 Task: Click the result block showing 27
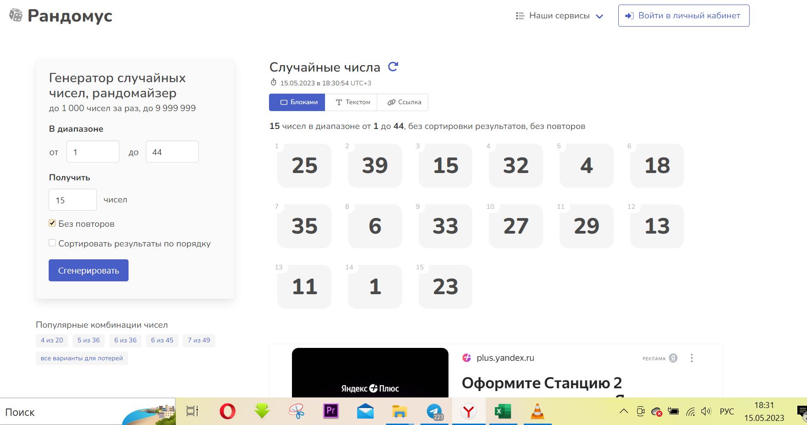pos(516,226)
